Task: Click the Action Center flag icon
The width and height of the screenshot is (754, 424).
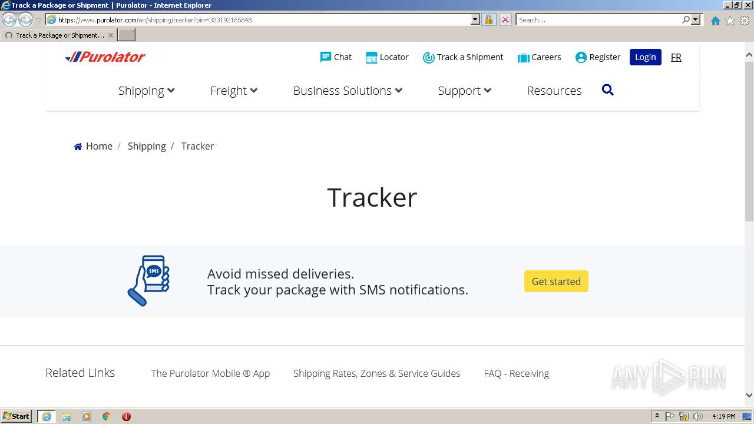Action: point(670,416)
